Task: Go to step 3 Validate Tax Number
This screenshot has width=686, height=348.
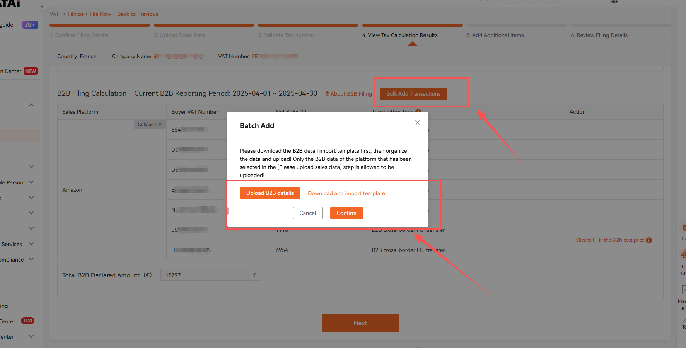Action: point(286,35)
